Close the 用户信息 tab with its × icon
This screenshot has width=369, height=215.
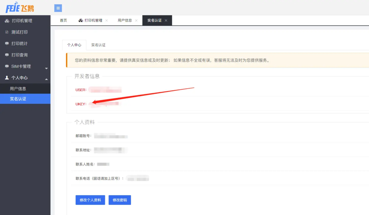tap(136, 21)
